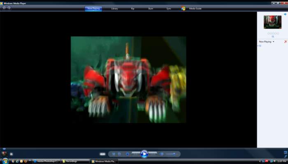Mute sound using the speaker icon
Viewport: 288px width, 164px height.
[x=162, y=154]
